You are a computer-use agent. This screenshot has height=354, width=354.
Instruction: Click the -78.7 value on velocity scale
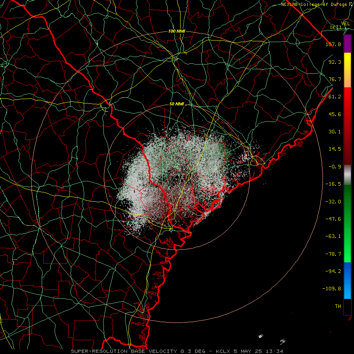pyautogui.click(x=333, y=254)
